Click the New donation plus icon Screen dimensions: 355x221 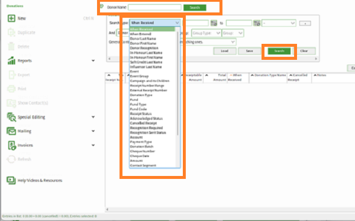(x=11, y=18)
